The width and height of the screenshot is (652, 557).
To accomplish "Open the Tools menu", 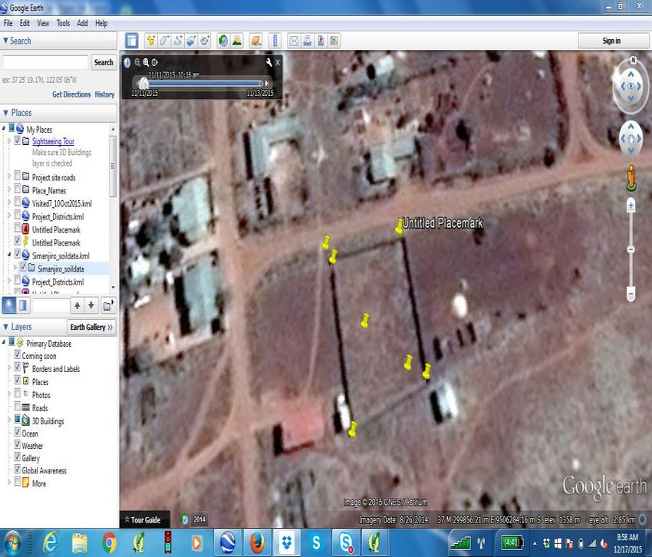I will (63, 23).
